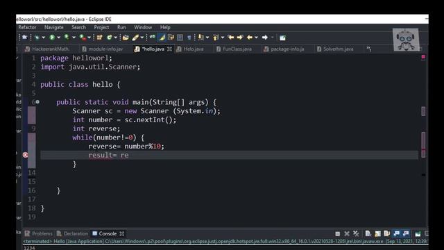444x250 pixels.
Task: Toggle Pin Console green icon
Action: coord(418,234)
